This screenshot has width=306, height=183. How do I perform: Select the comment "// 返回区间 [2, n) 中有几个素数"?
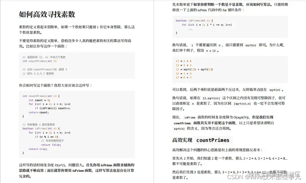pos(44,57)
